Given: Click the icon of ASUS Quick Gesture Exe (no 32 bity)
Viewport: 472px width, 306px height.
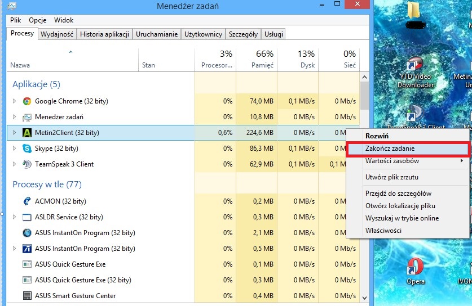Looking at the screenshot, I should [x=27, y=264].
